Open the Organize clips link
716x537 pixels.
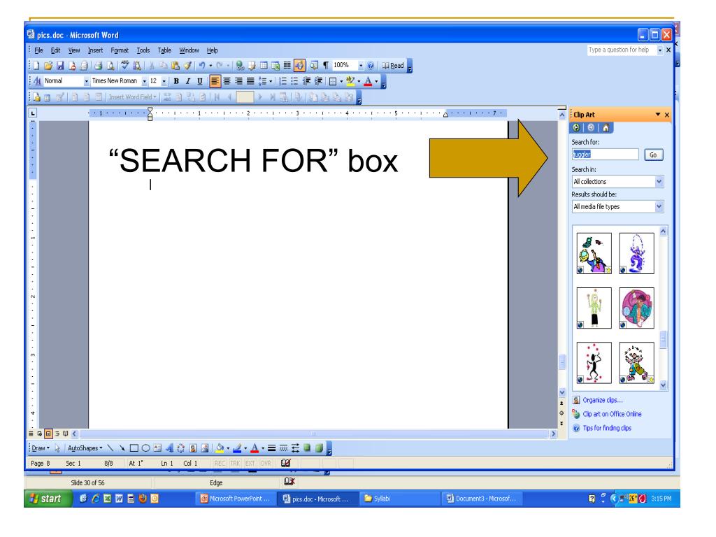tap(602, 400)
